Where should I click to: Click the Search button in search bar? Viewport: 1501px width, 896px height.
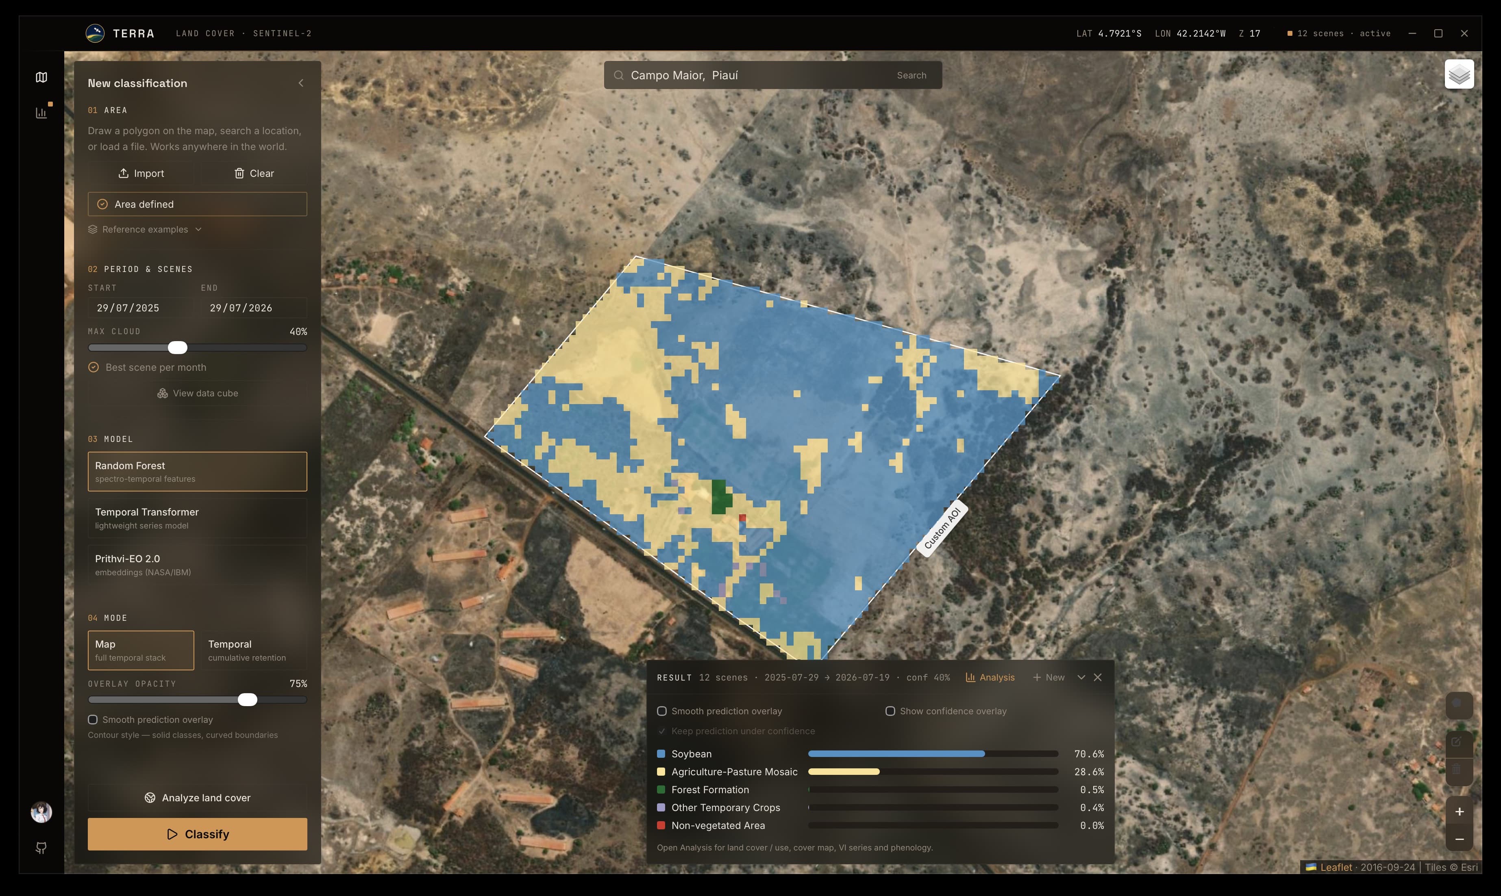pos(911,76)
